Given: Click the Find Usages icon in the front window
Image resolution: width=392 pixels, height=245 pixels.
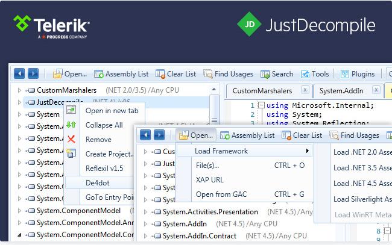Looking at the screenshot, I should tap(334, 135).
